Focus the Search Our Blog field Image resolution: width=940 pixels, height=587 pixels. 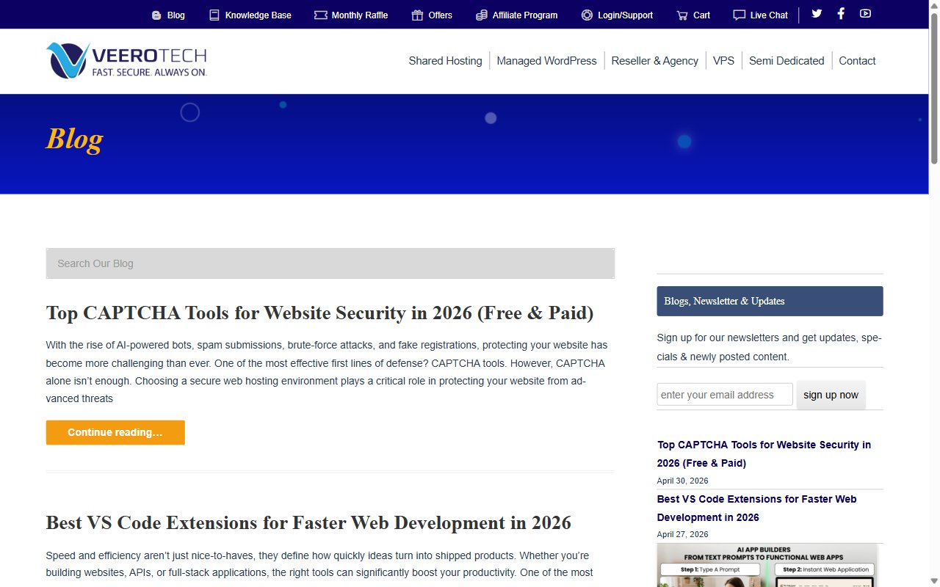tap(330, 263)
